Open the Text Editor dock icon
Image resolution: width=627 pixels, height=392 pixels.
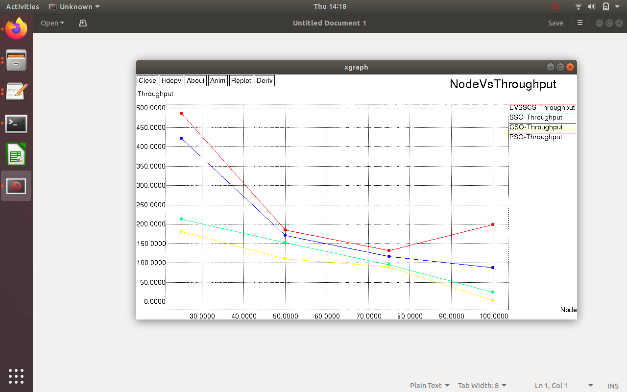tap(16, 92)
